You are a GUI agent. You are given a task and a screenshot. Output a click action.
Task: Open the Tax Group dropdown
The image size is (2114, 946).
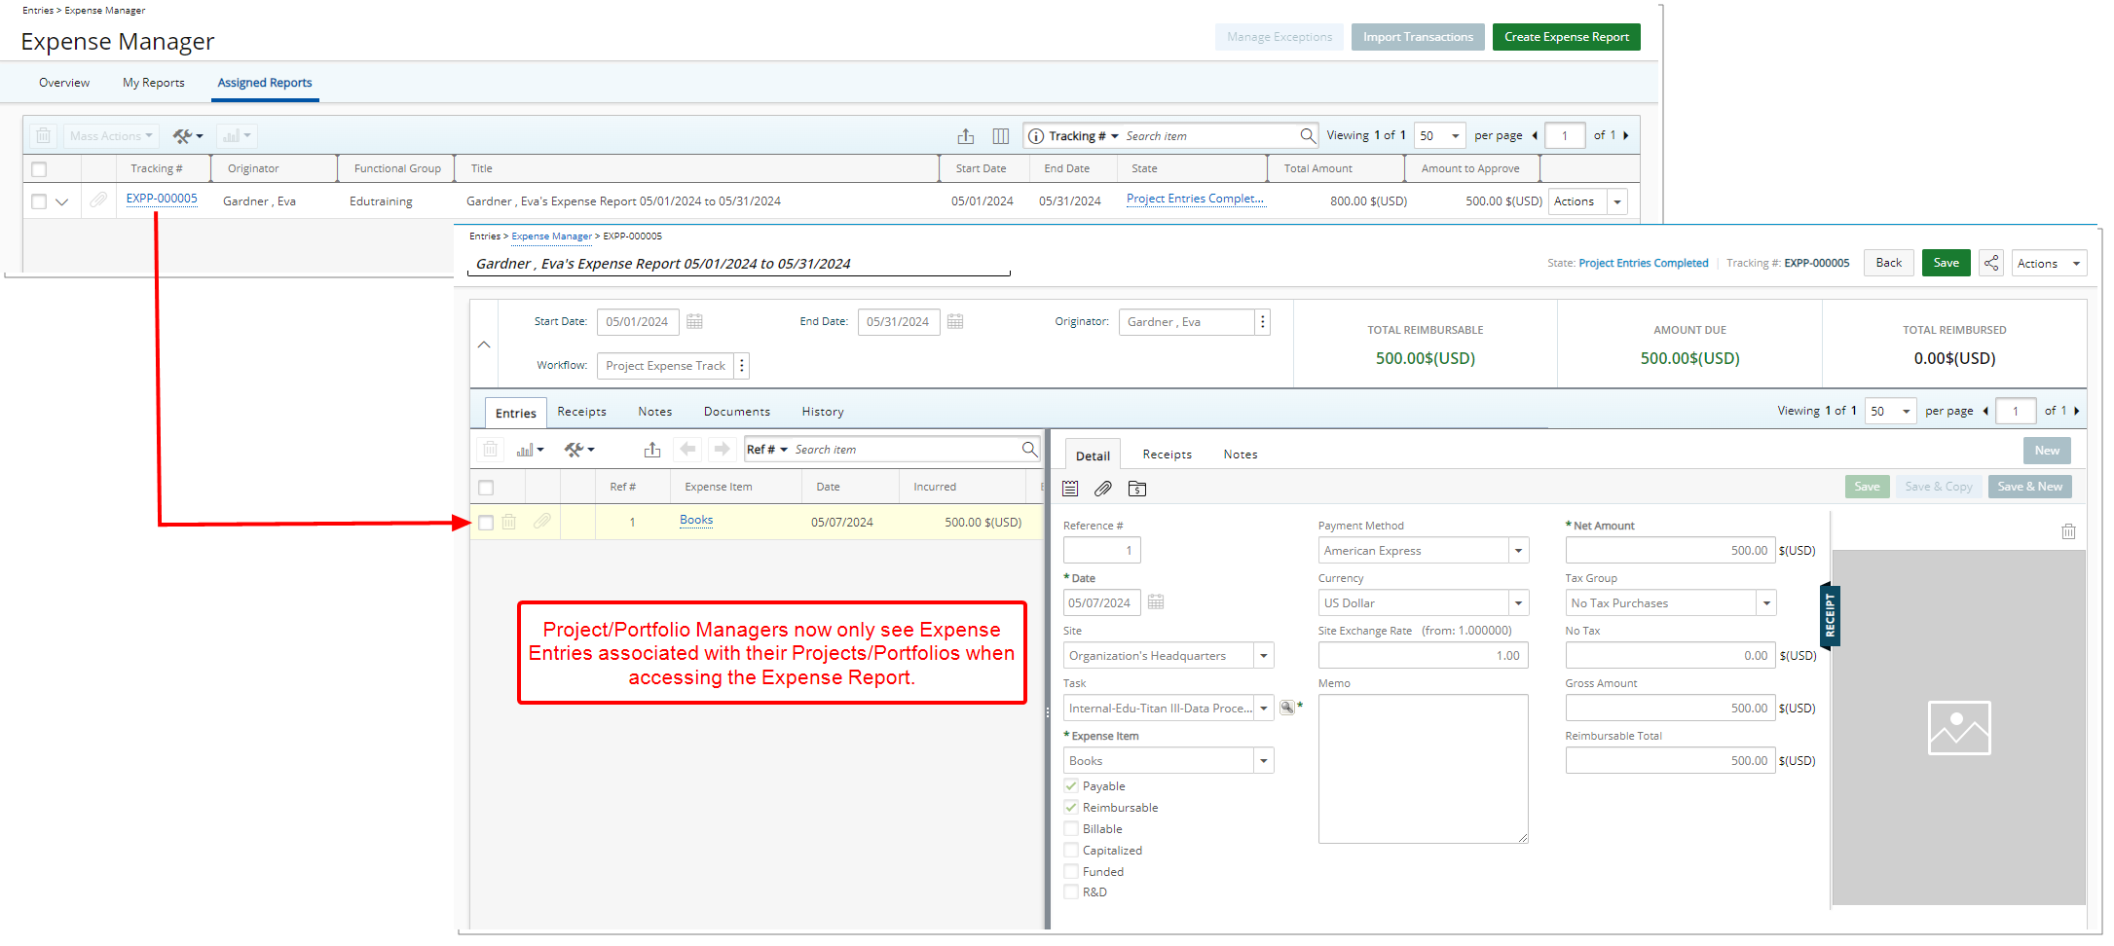[x=1765, y=603]
